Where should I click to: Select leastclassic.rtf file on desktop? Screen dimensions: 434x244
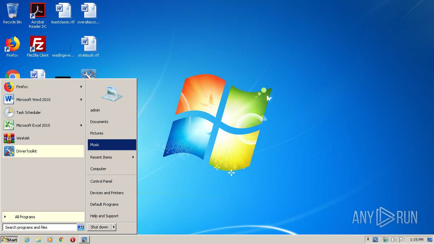(x=63, y=14)
